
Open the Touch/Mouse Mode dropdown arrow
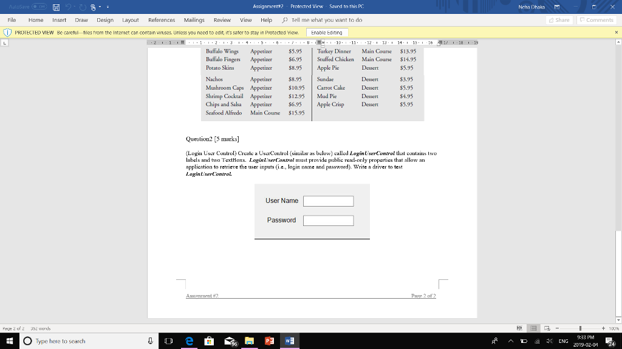click(x=100, y=7)
